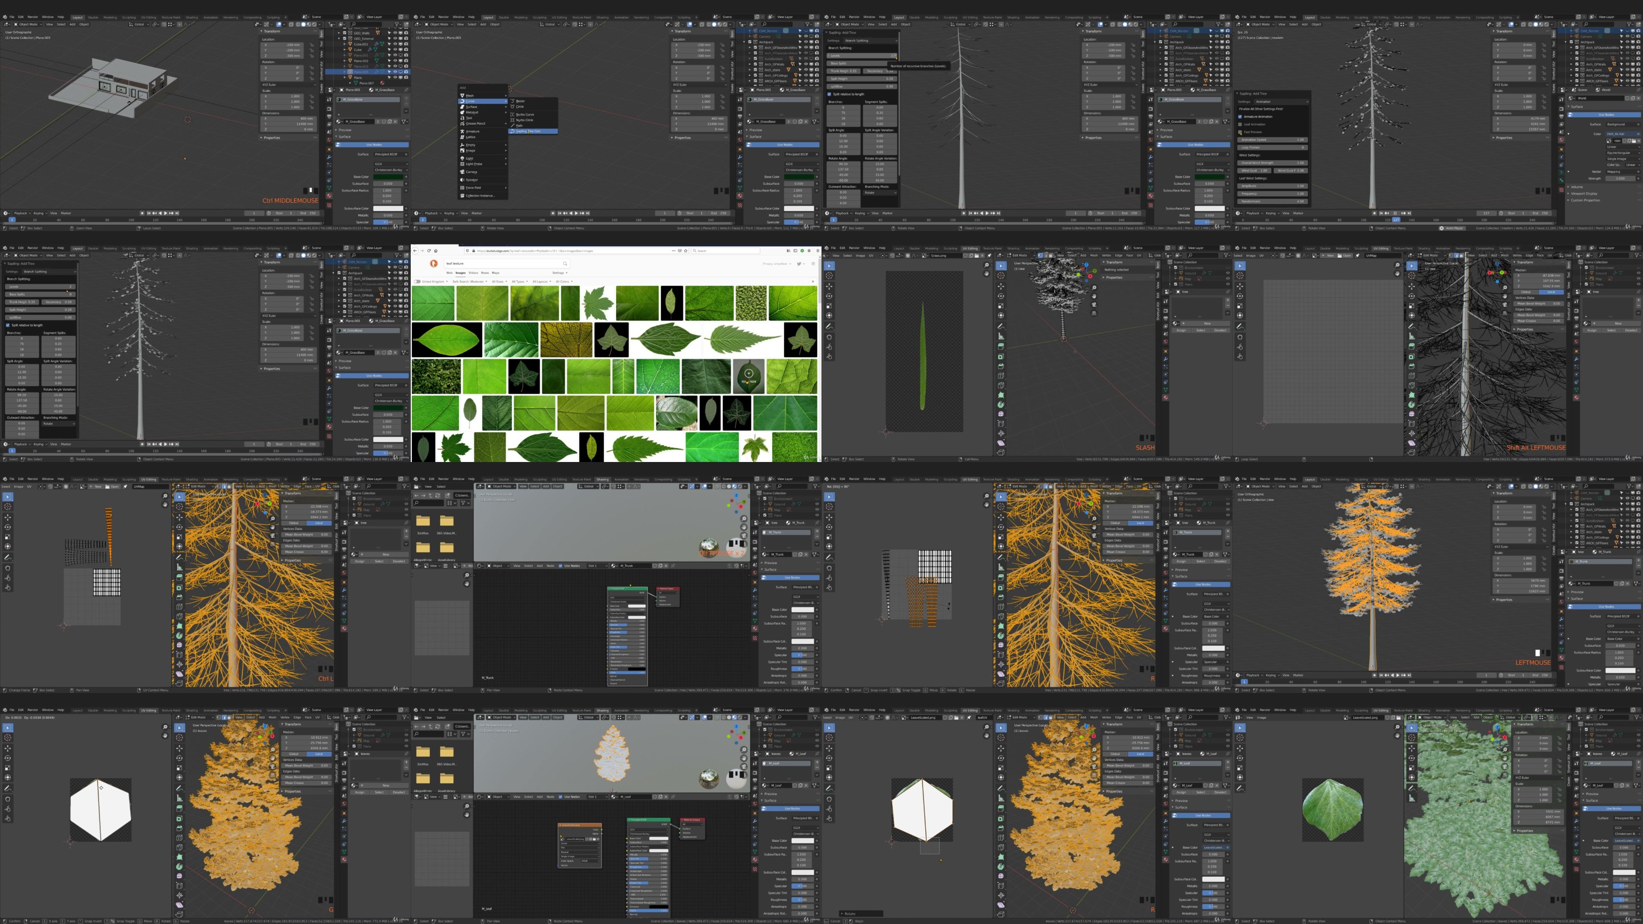Click the Anim Player status bar button
The height and width of the screenshot is (924, 1643).
1451,227
